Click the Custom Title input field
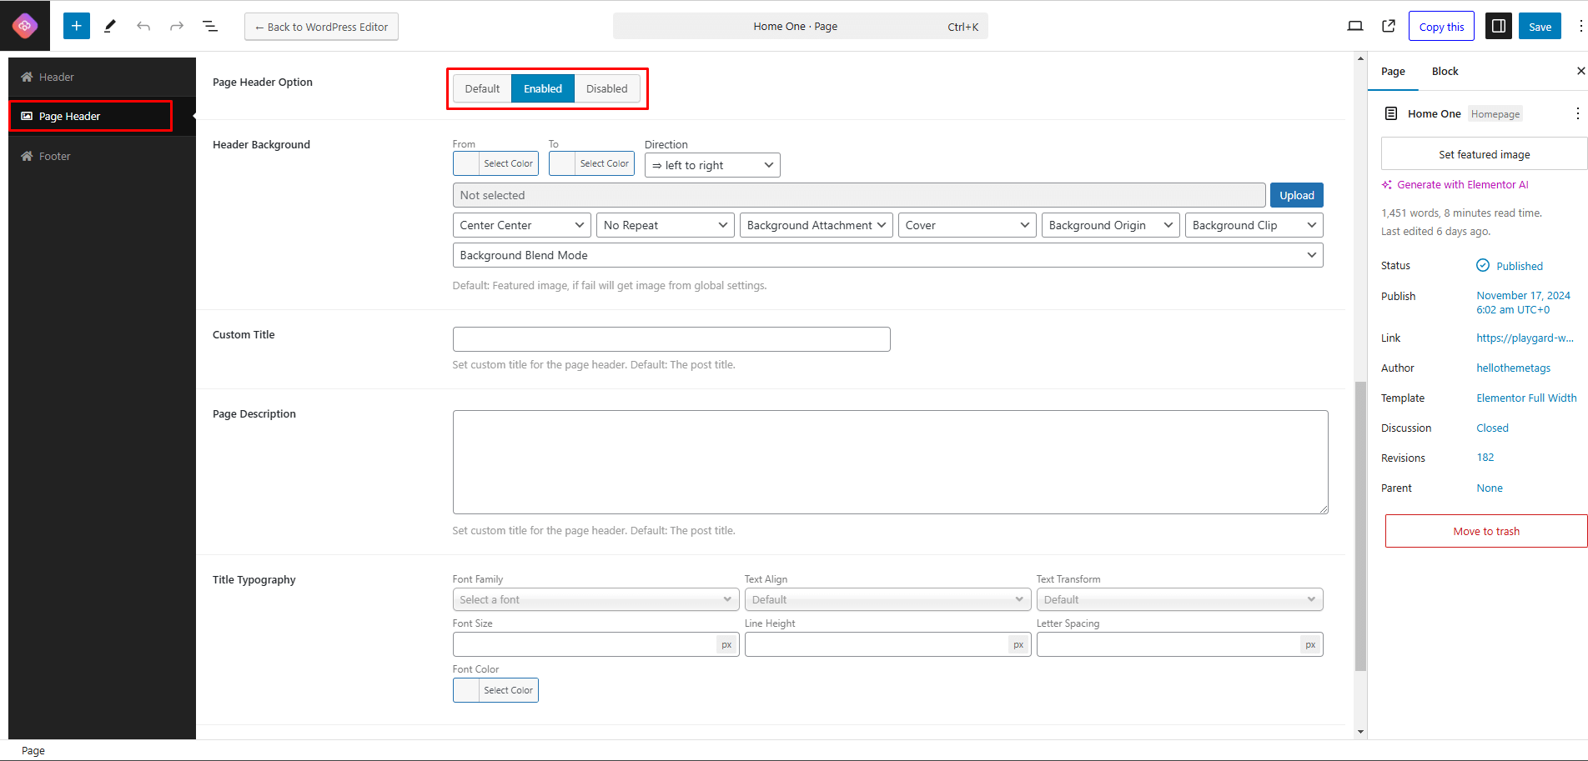 tap(671, 339)
